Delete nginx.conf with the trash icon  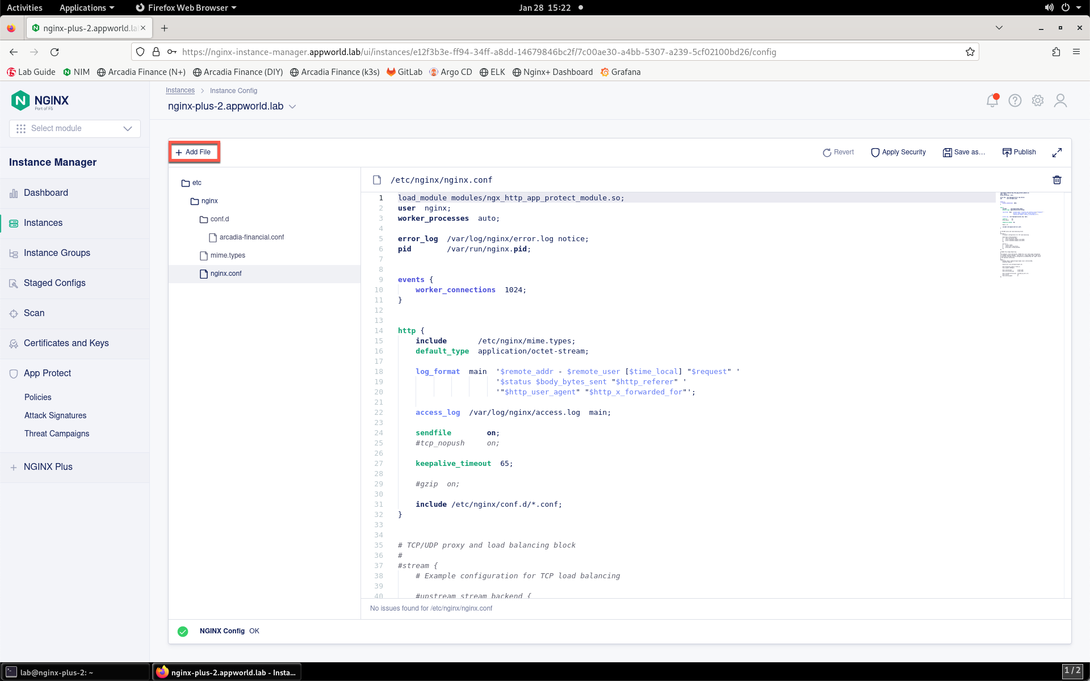(x=1057, y=180)
